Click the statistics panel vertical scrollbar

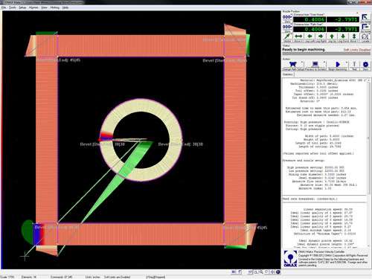click(x=368, y=136)
